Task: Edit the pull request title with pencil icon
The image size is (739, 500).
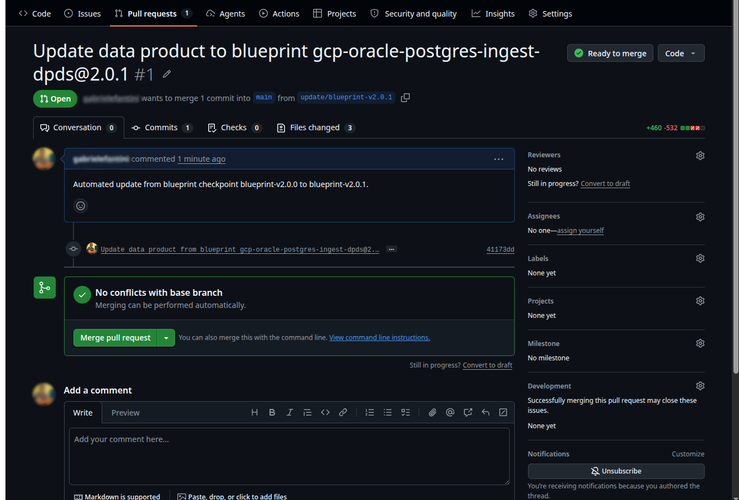Action: point(167,74)
